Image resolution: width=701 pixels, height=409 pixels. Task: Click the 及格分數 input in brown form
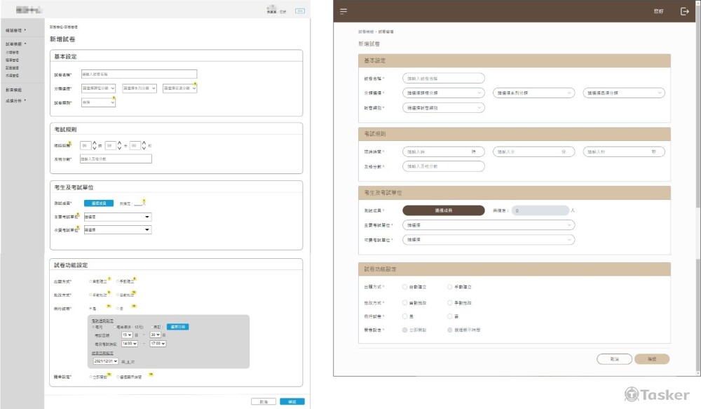(x=443, y=166)
